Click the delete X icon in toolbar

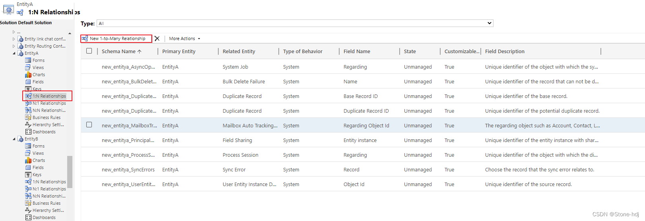157,38
